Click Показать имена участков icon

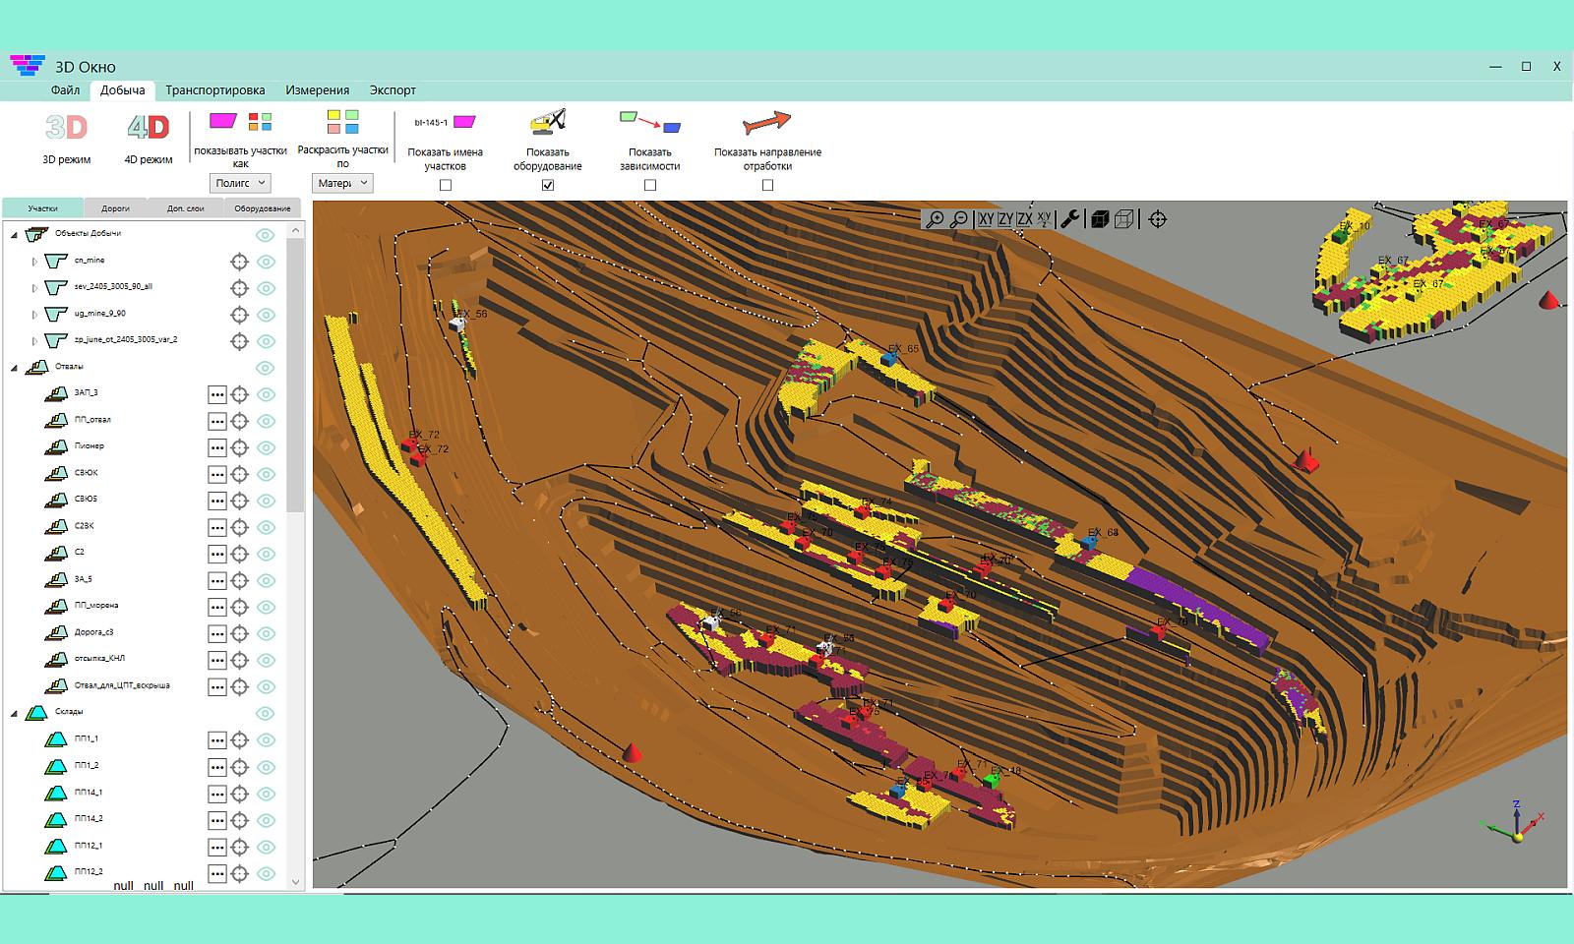pyautogui.click(x=445, y=123)
